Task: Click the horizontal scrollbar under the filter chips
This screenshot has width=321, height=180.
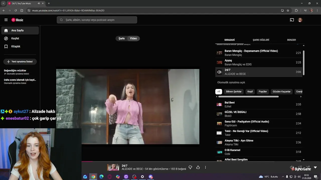Action: (x=248, y=96)
